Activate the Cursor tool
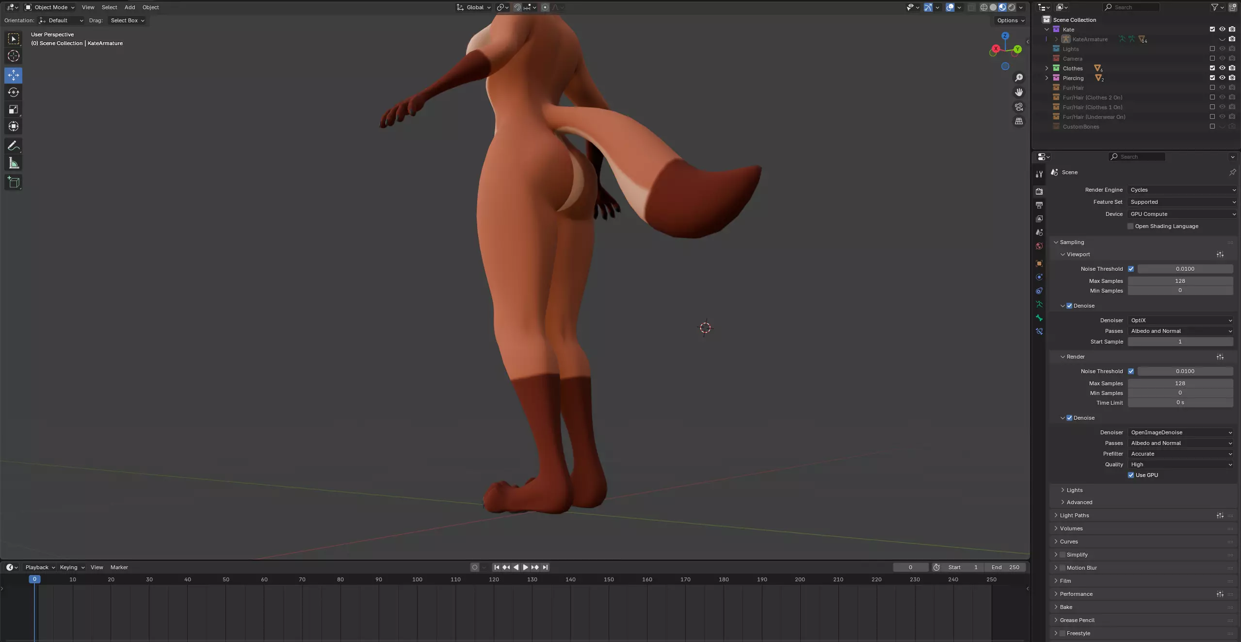 tap(14, 56)
